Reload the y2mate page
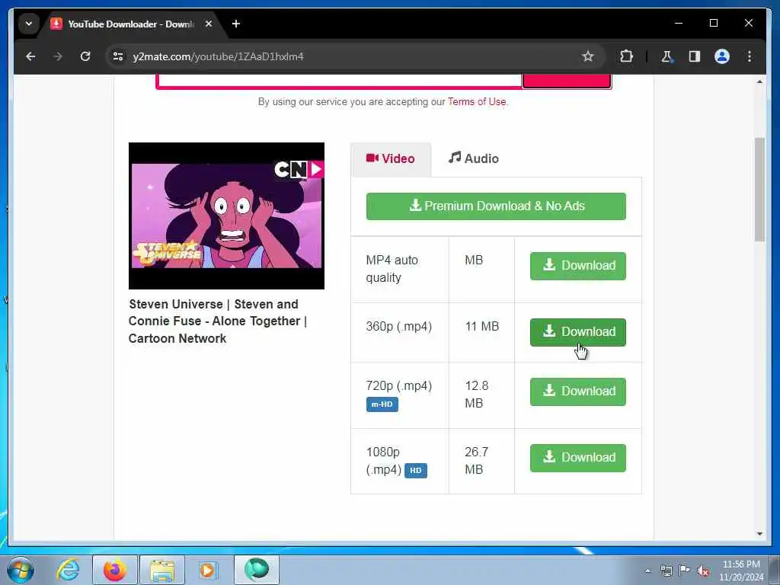Image resolution: width=780 pixels, height=585 pixels. (85, 56)
